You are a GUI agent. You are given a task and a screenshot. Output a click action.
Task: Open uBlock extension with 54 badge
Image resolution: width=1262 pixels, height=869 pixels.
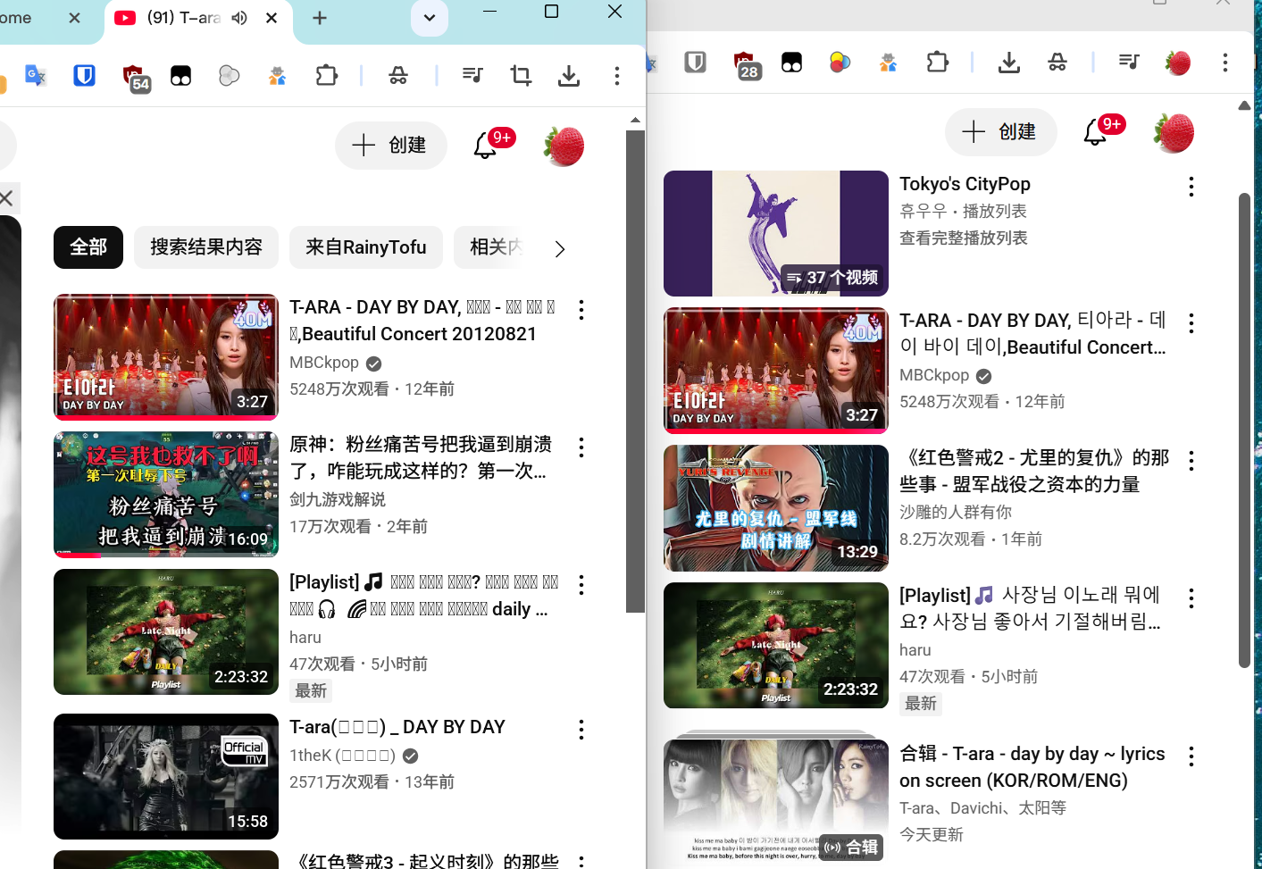[135, 78]
